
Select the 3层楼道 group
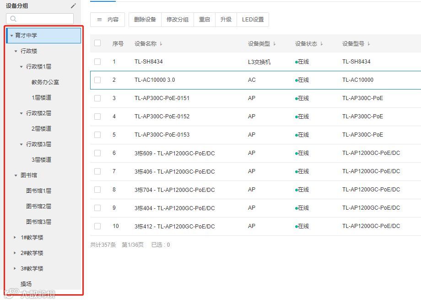(x=41, y=160)
